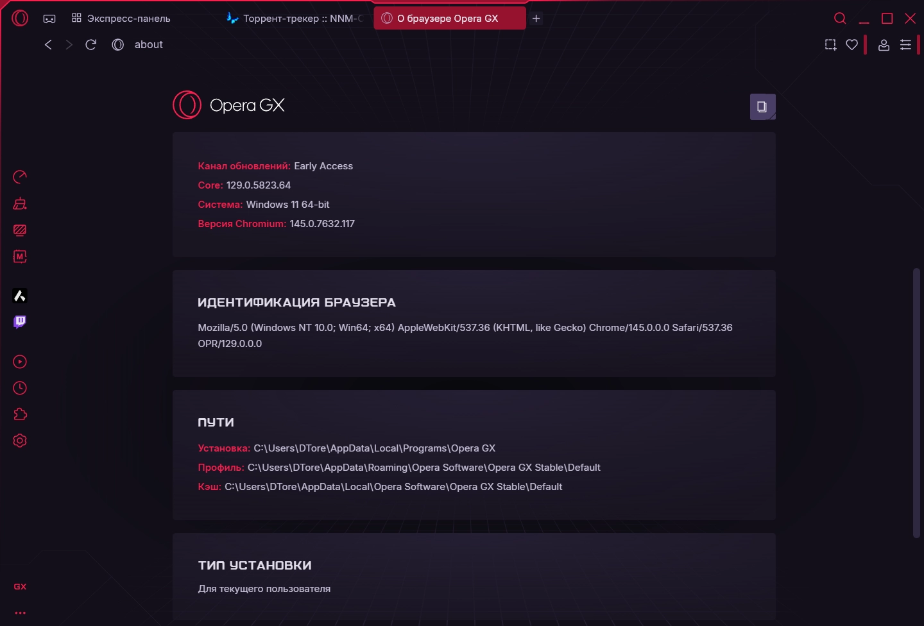
Task: Click the address bar showing about
Action: click(x=149, y=44)
